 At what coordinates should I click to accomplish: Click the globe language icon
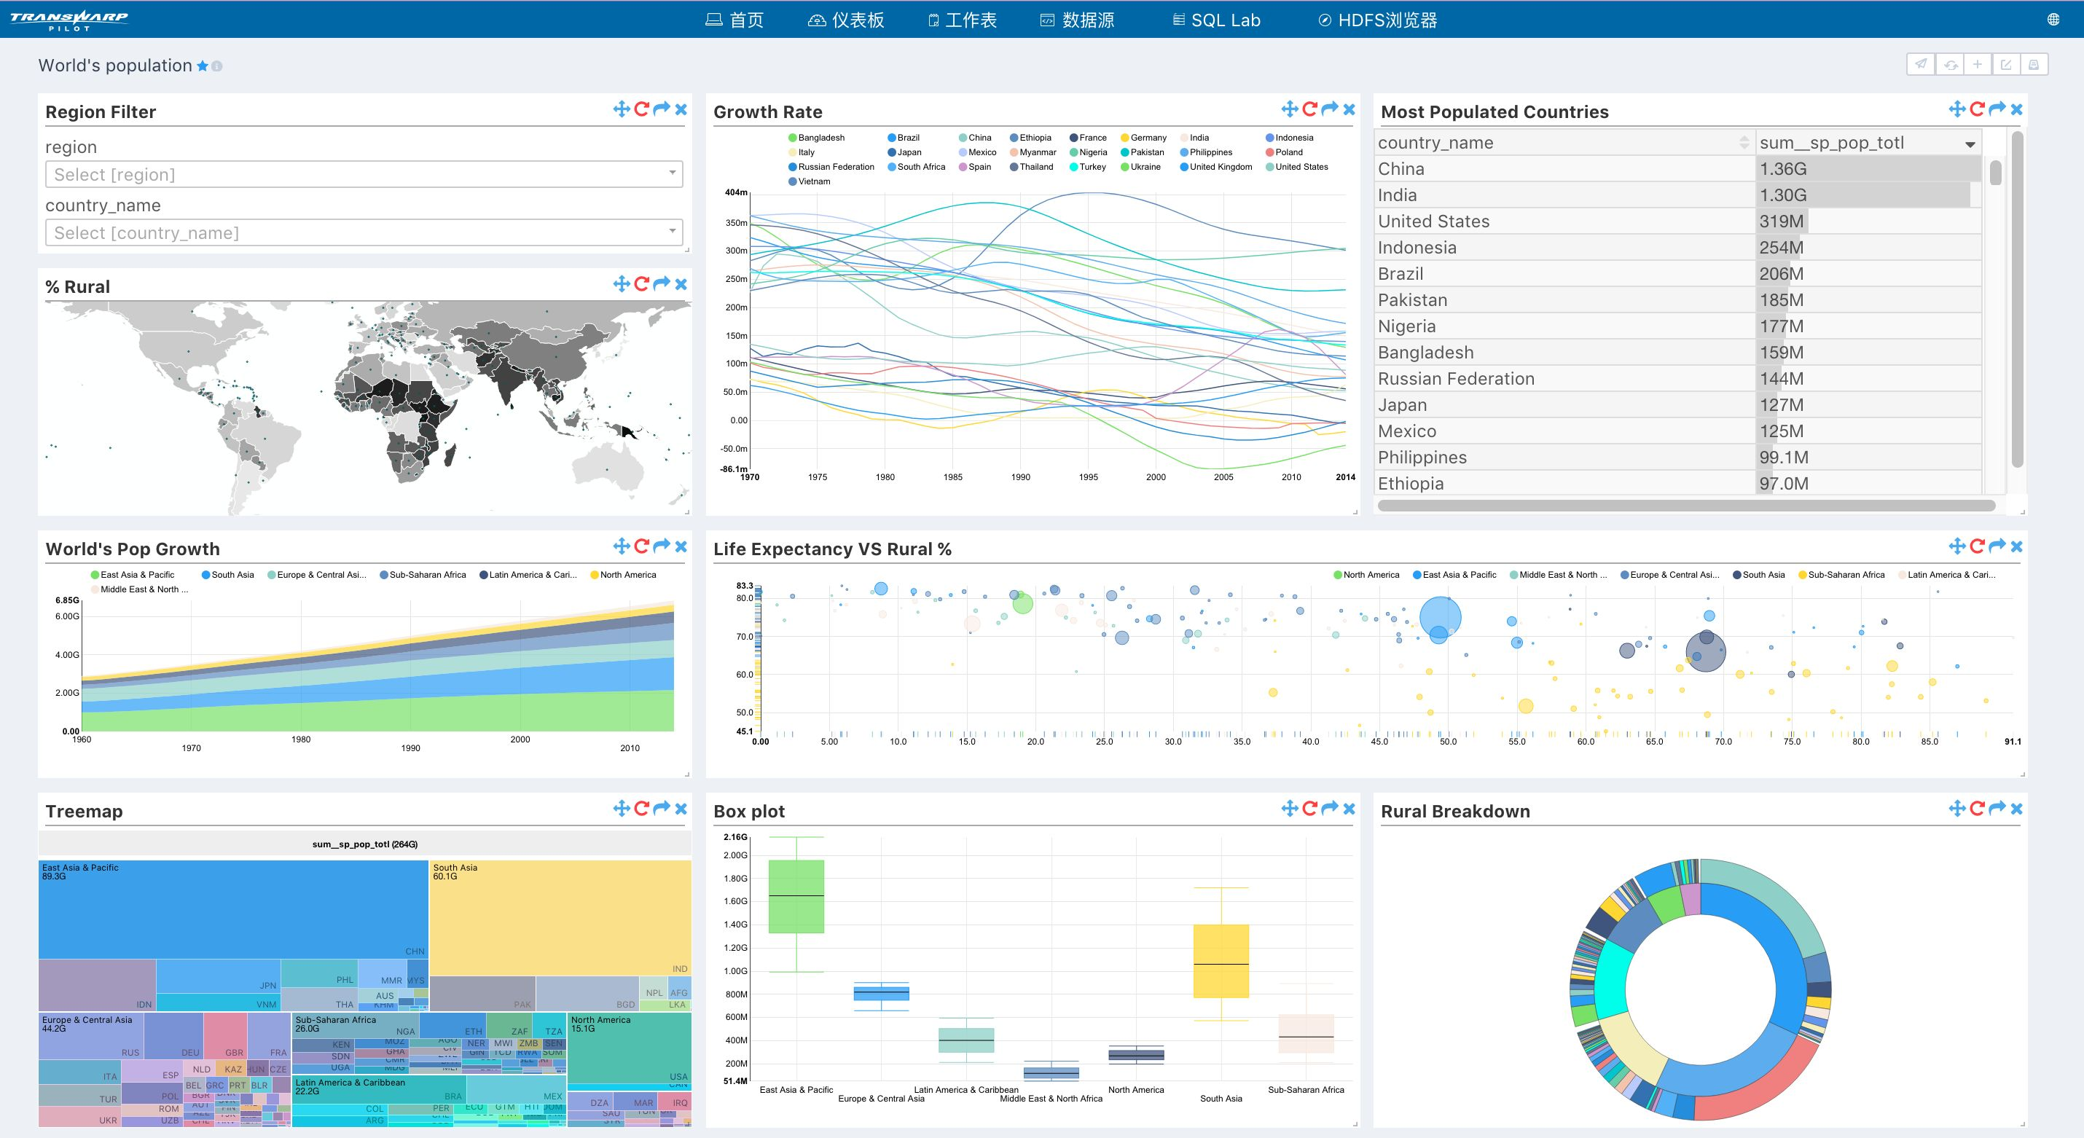pos(2053,20)
